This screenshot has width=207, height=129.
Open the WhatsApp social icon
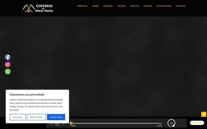(8, 71)
